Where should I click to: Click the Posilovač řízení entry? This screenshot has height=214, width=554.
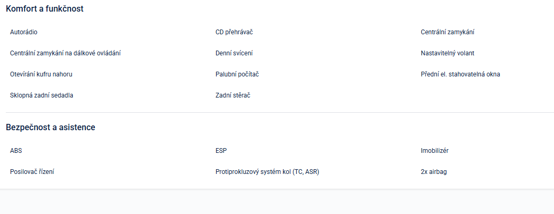(x=32, y=172)
